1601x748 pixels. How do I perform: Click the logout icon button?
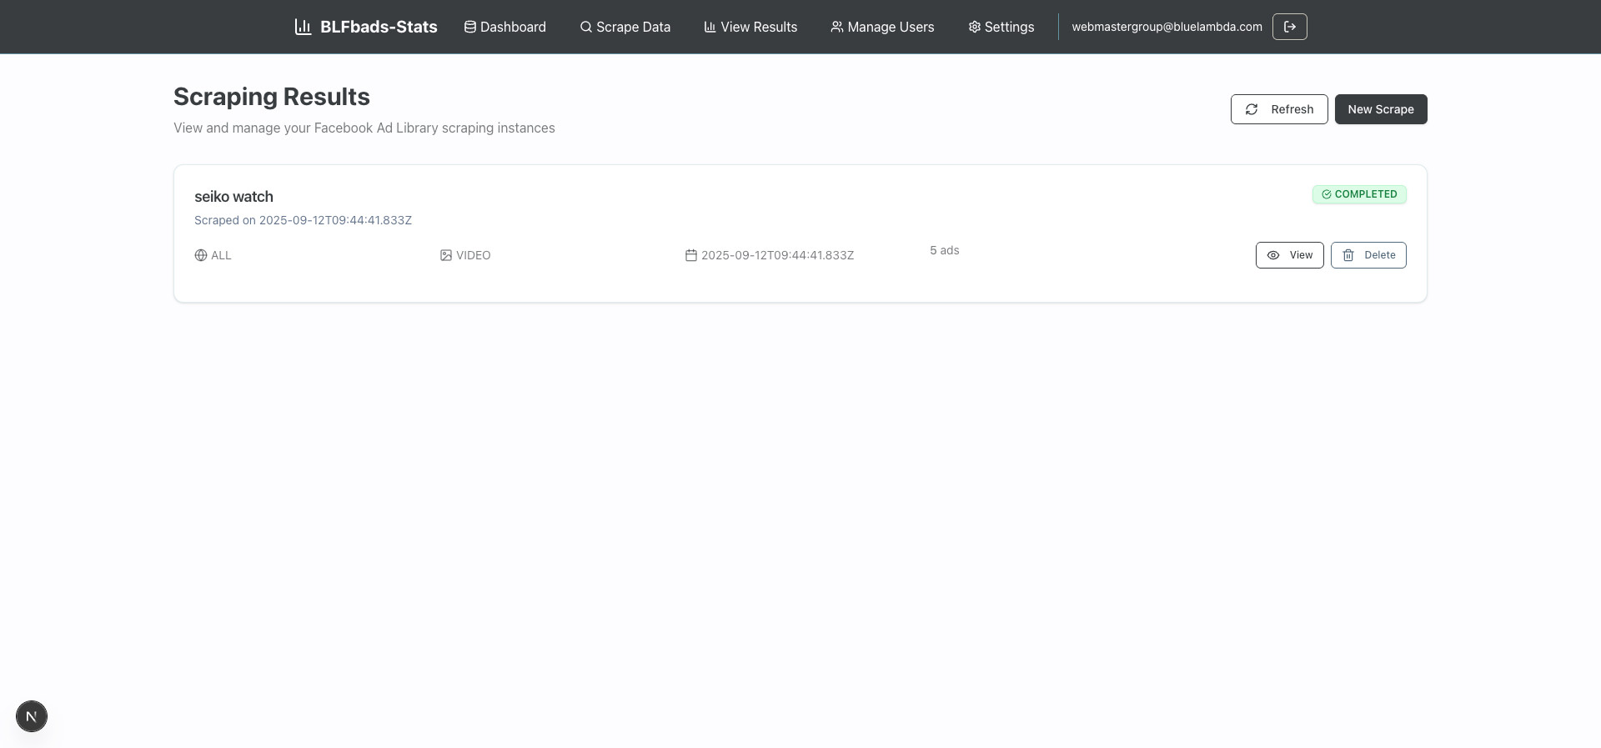coord(1289,27)
